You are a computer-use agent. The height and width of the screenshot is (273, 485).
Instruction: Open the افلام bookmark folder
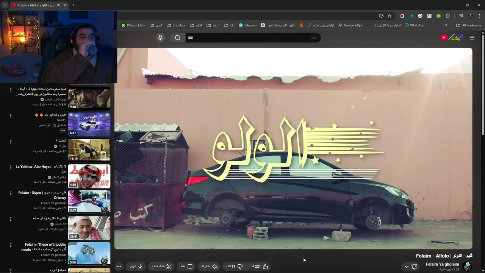pyautogui.click(x=196, y=25)
